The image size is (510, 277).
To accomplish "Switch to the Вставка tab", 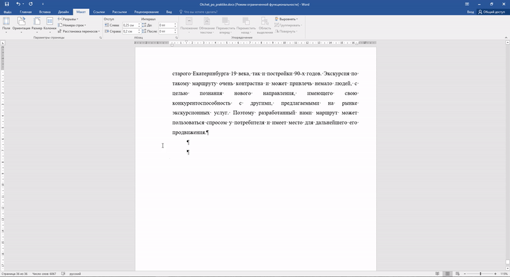I will (45, 12).
